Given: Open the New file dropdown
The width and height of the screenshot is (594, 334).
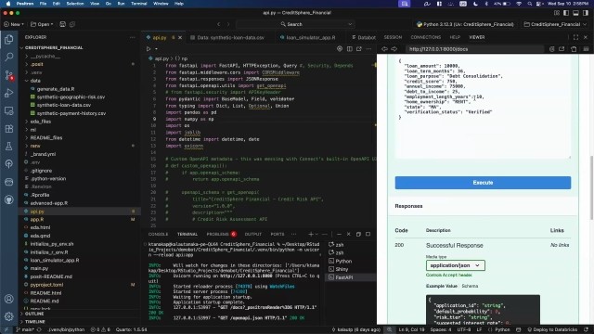Looking at the screenshot, I should tap(14, 24).
